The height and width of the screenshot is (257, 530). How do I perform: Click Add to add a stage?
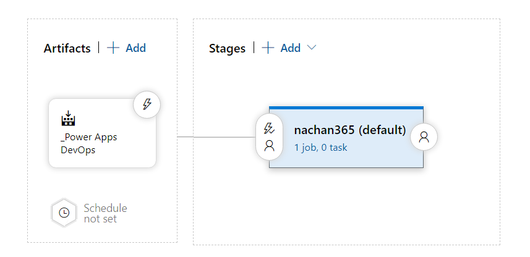(290, 48)
